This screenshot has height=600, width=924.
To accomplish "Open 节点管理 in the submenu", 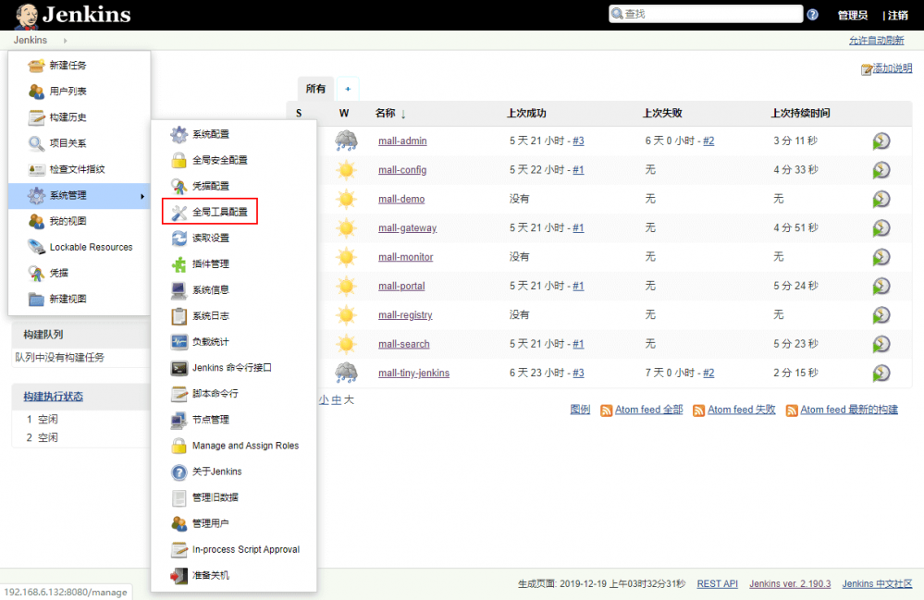I will tap(212, 417).
